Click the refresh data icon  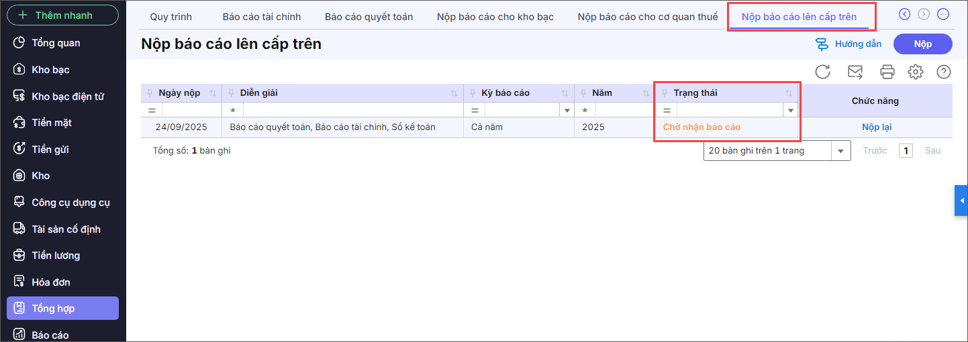pos(823,72)
